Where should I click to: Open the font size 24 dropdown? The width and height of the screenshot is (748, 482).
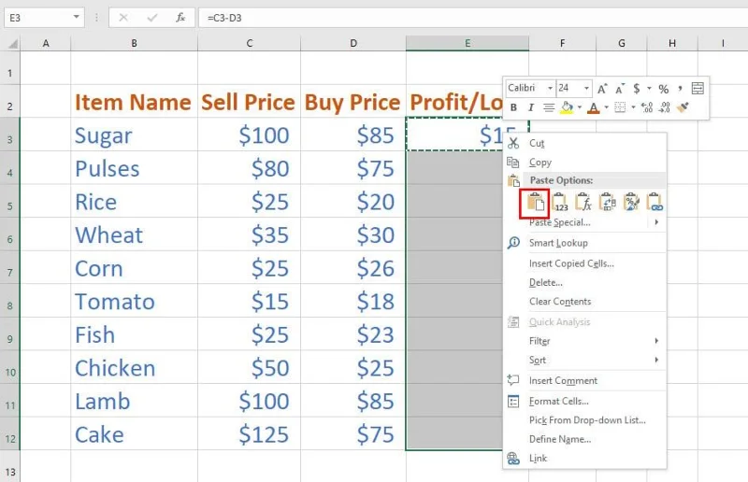coord(586,88)
